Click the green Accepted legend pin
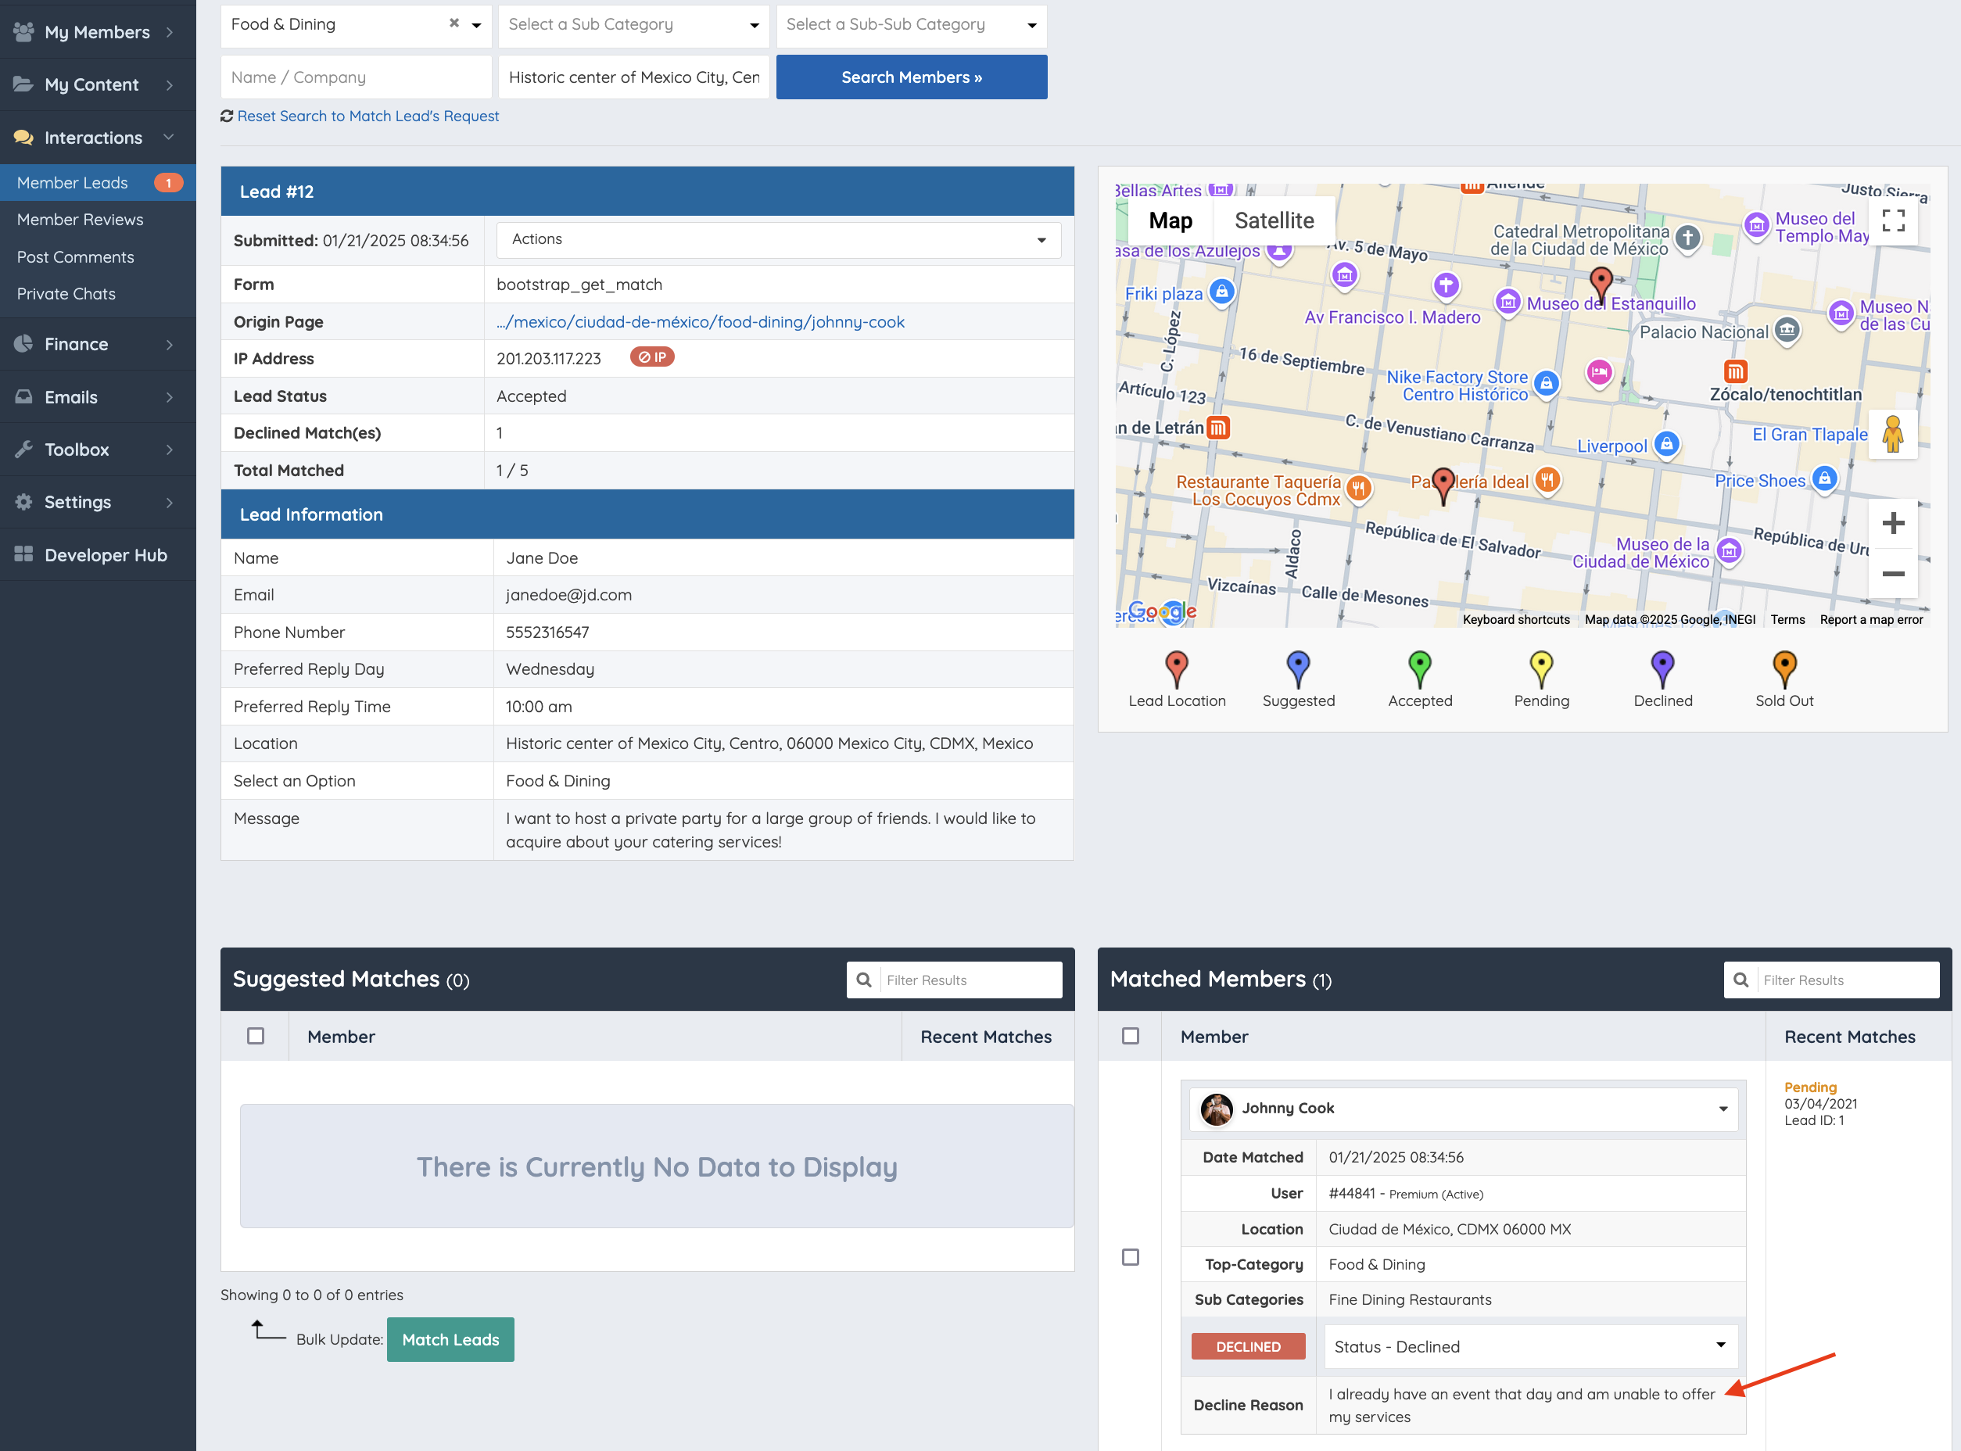This screenshot has height=1451, width=1961. tap(1419, 669)
